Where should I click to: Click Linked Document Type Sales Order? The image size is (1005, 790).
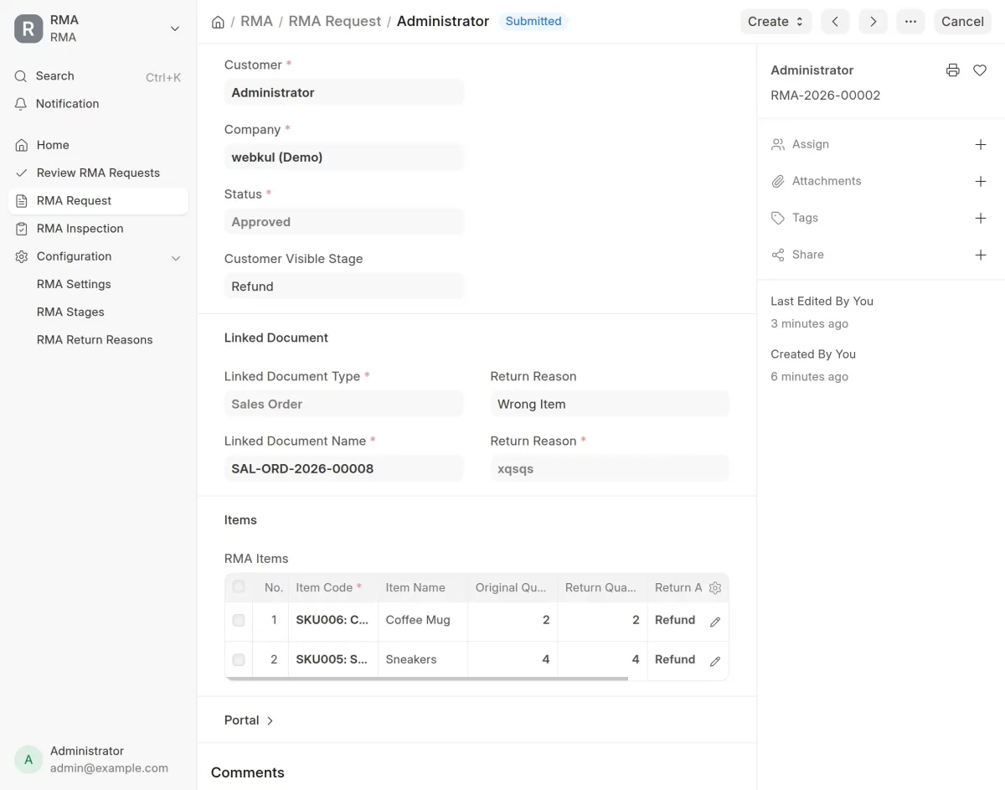tap(343, 404)
